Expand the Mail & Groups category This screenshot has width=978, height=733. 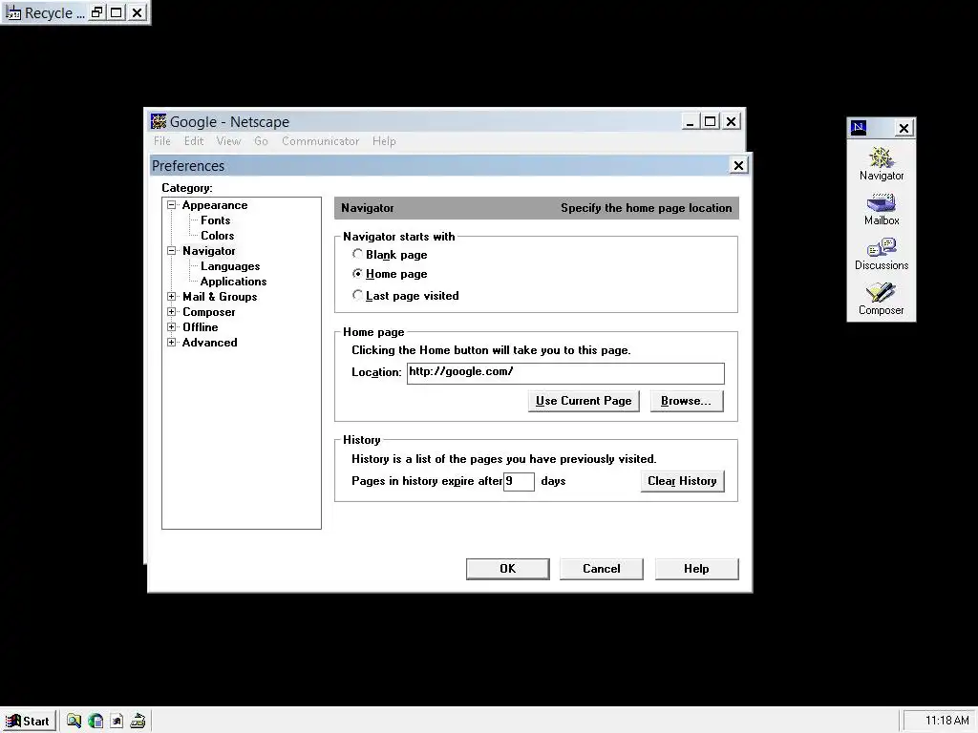pyautogui.click(x=172, y=297)
